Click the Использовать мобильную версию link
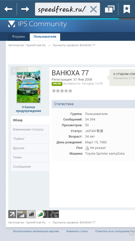This screenshot has height=241, width=135. (x=36, y=231)
